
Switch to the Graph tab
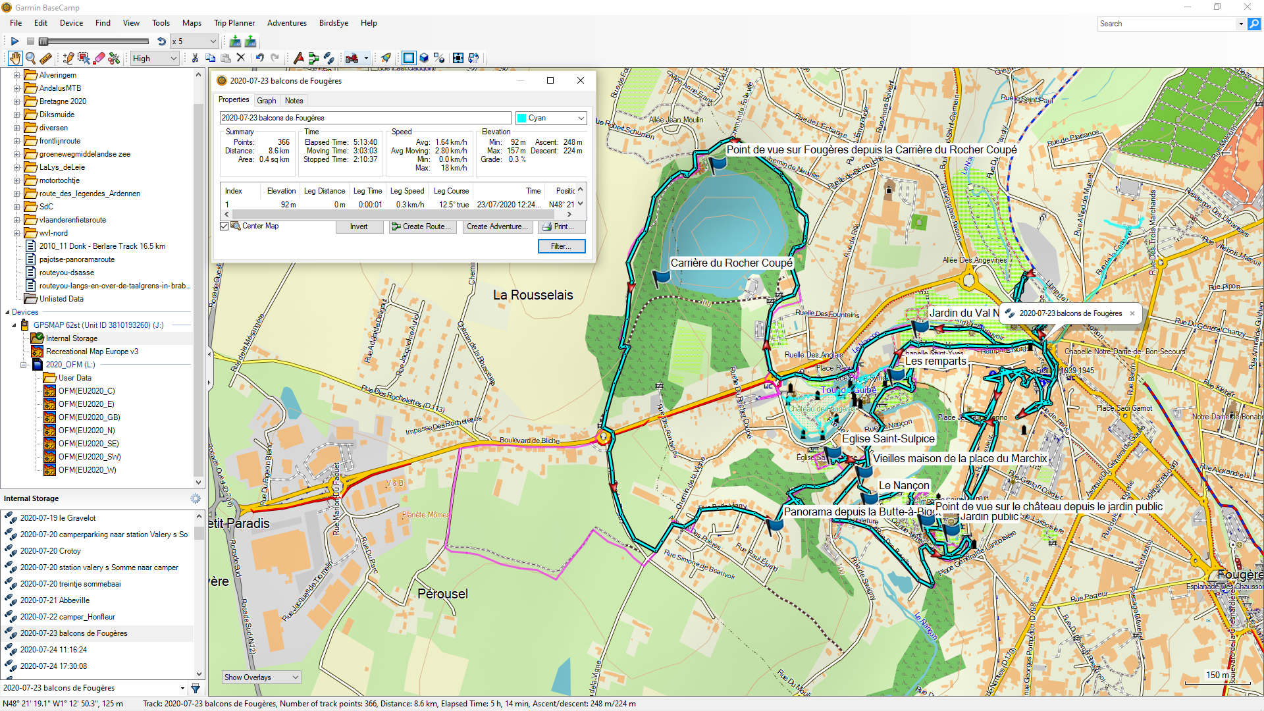tap(267, 101)
